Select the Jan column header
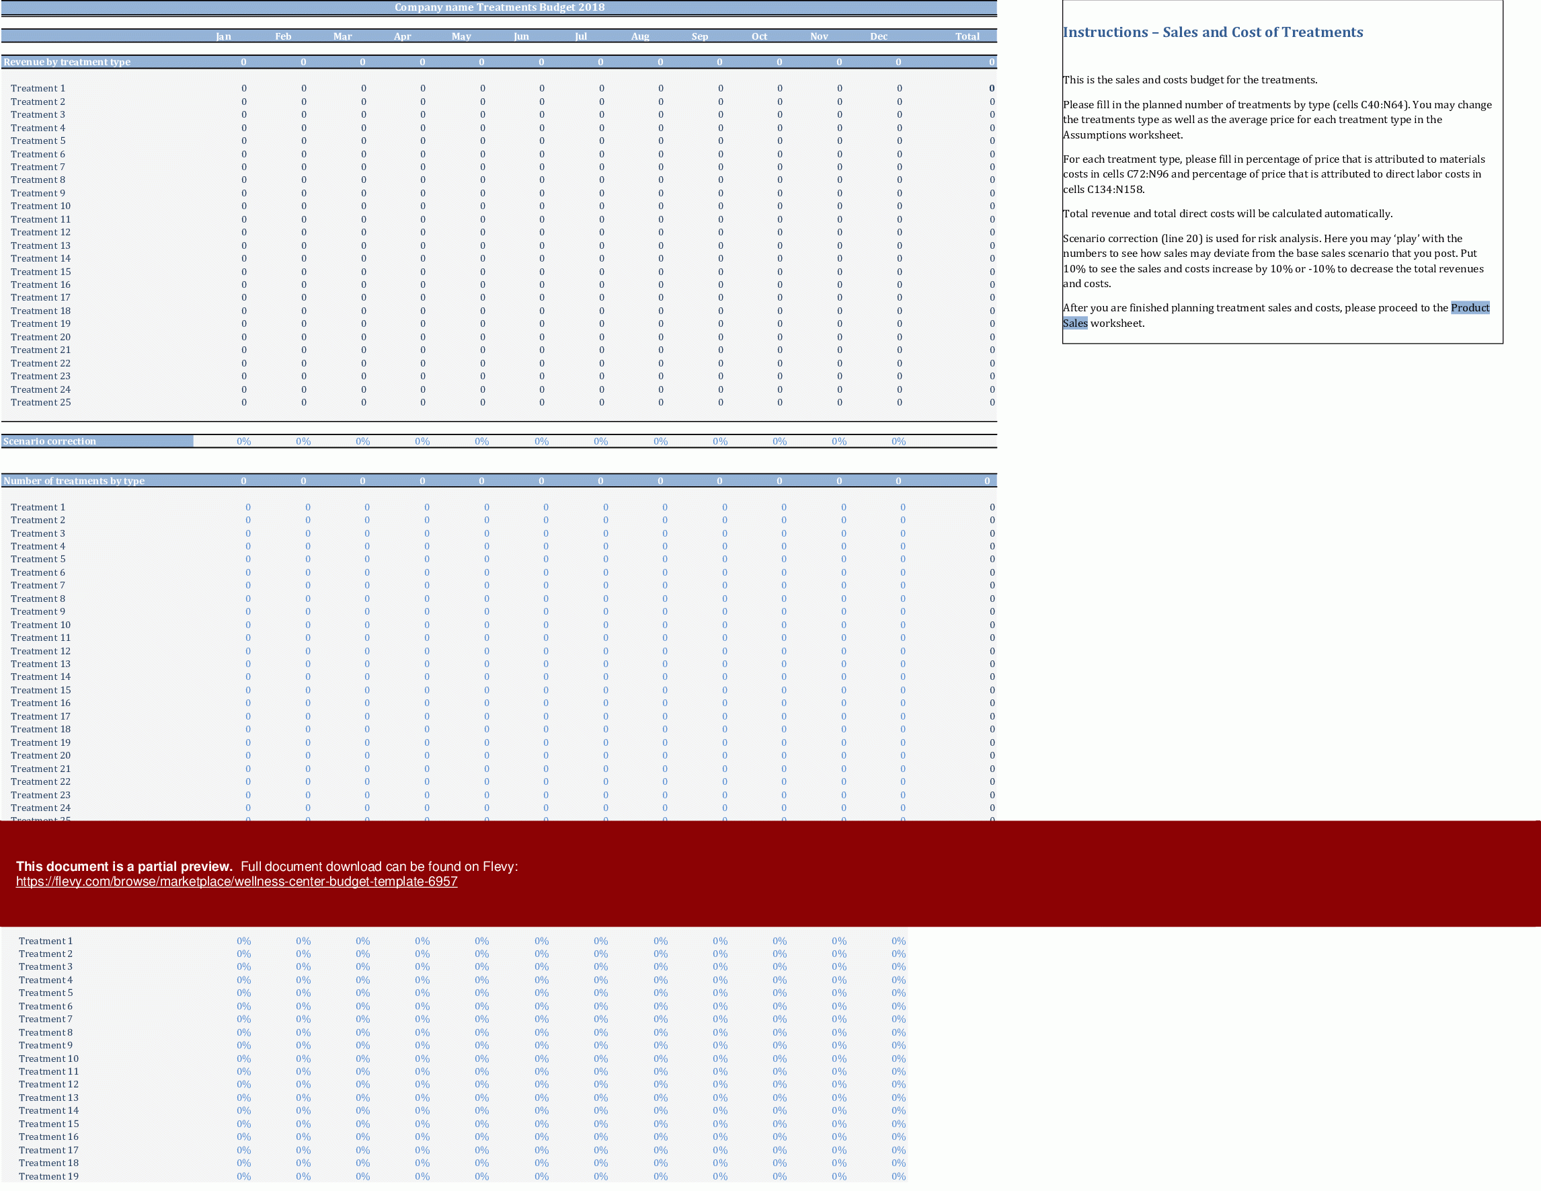The image size is (1541, 1191). (223, 36)
